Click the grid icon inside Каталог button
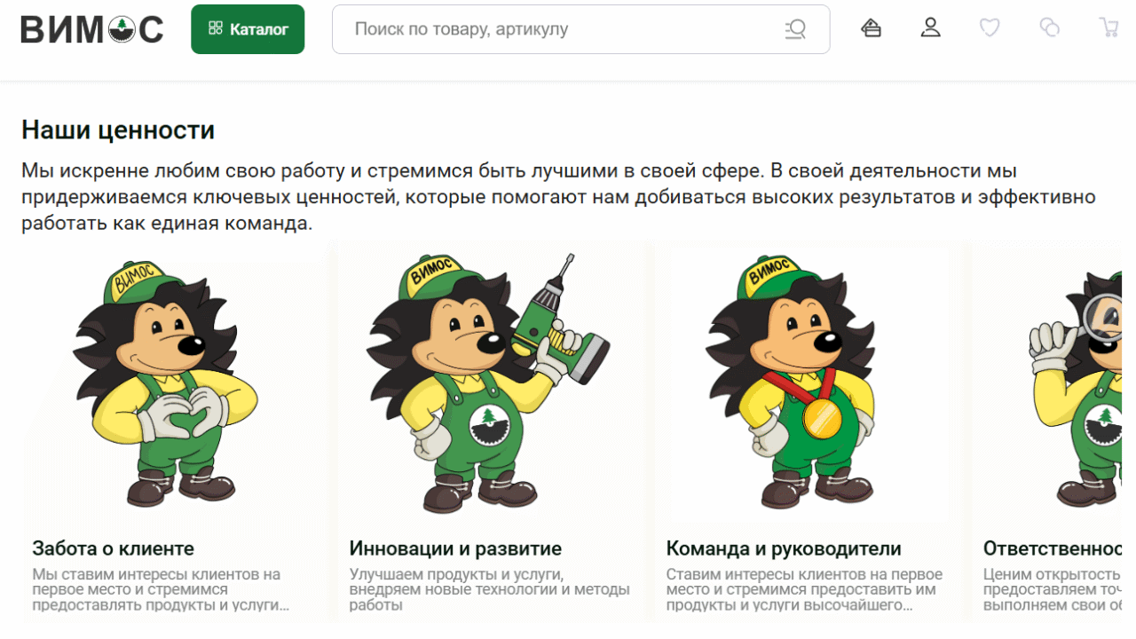Image resolution: width=1136 pixels, height=639 pixels. click(215, 29)
